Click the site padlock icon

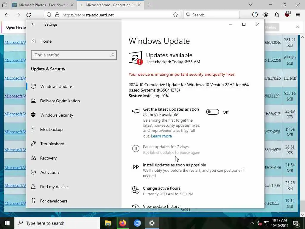pos(57,15)
